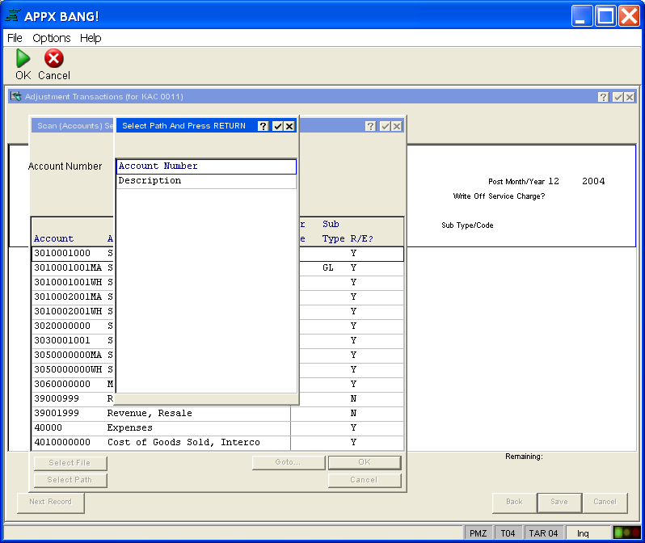
Task: Click the green OK arrow icon
Action: [x=23, y=59]
